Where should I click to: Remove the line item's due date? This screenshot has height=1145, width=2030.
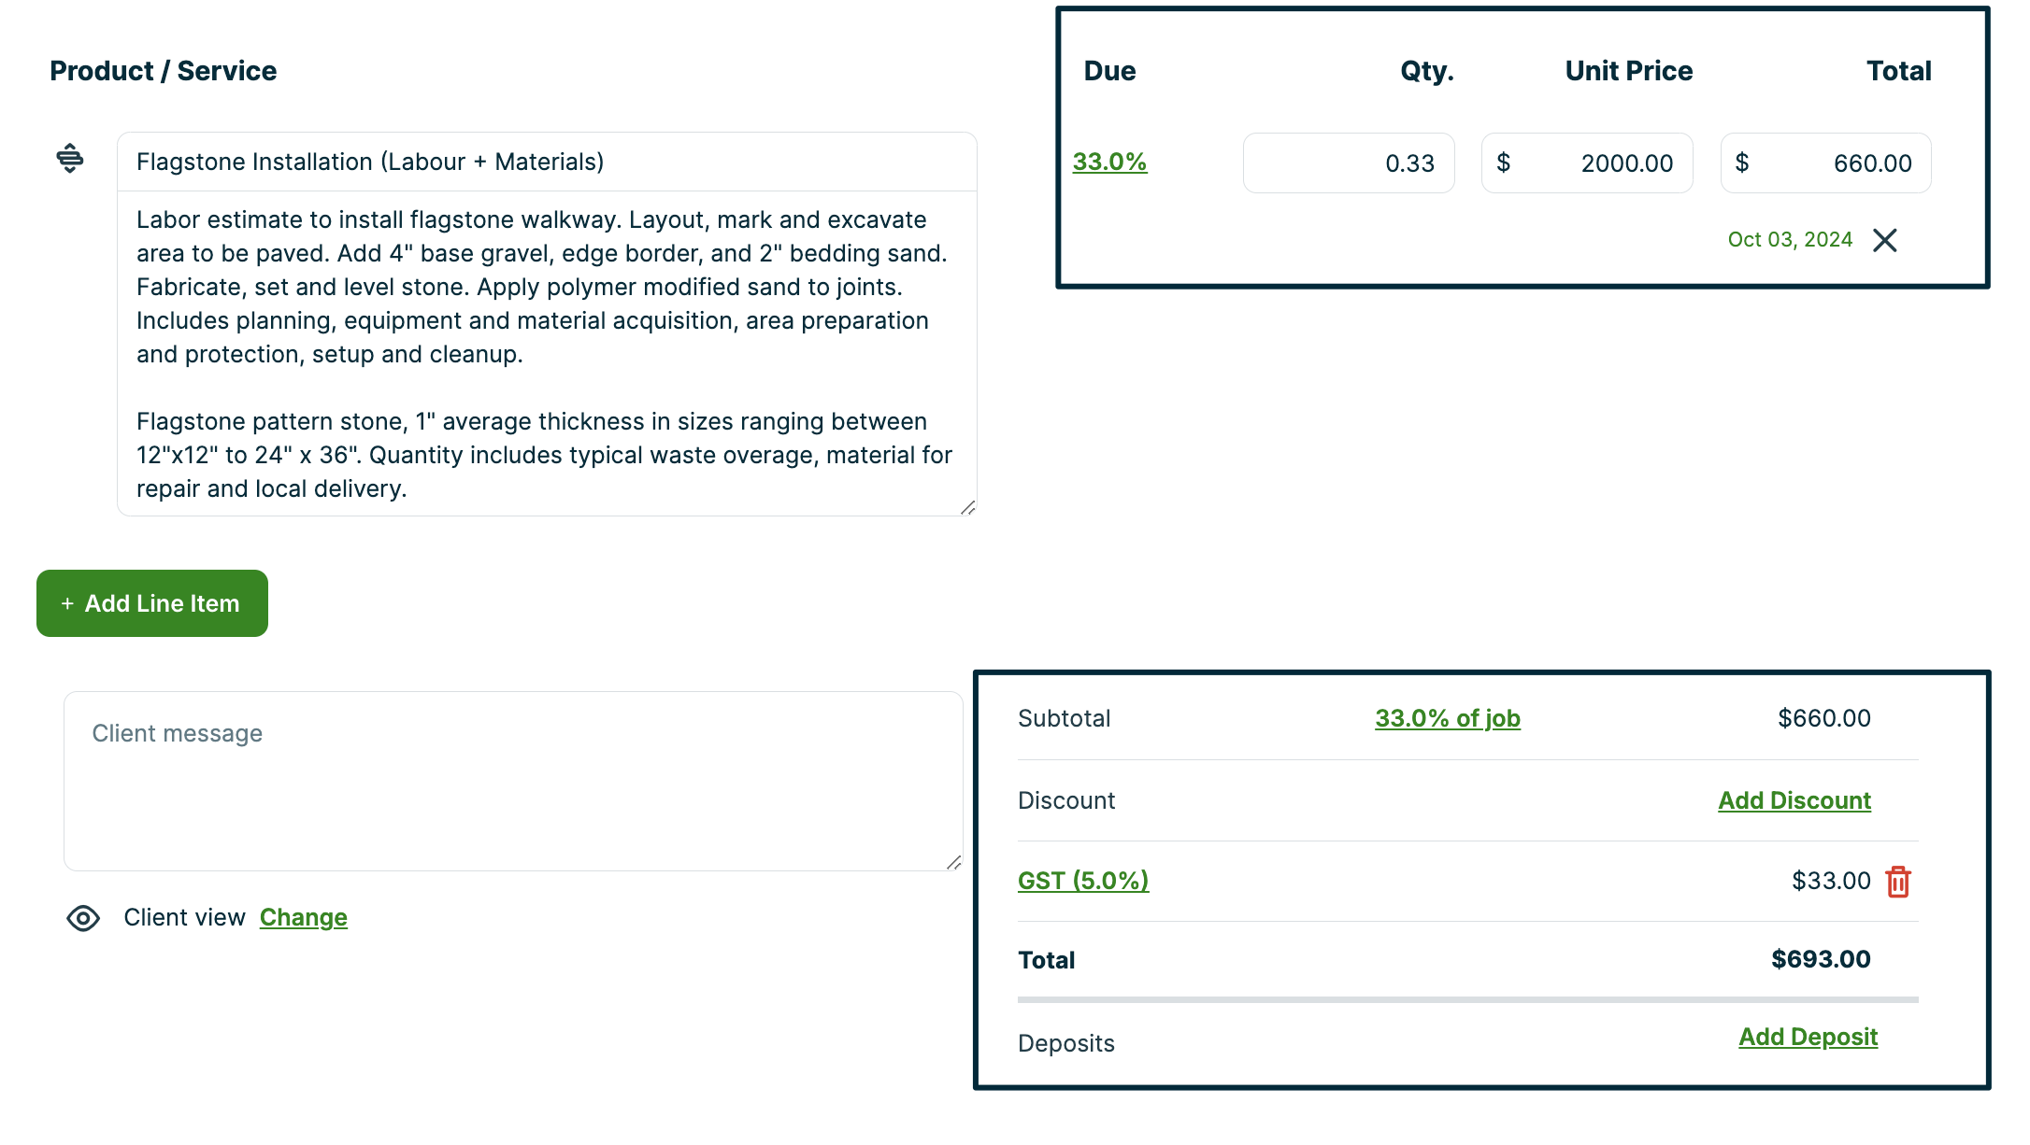coord(1886,240)
